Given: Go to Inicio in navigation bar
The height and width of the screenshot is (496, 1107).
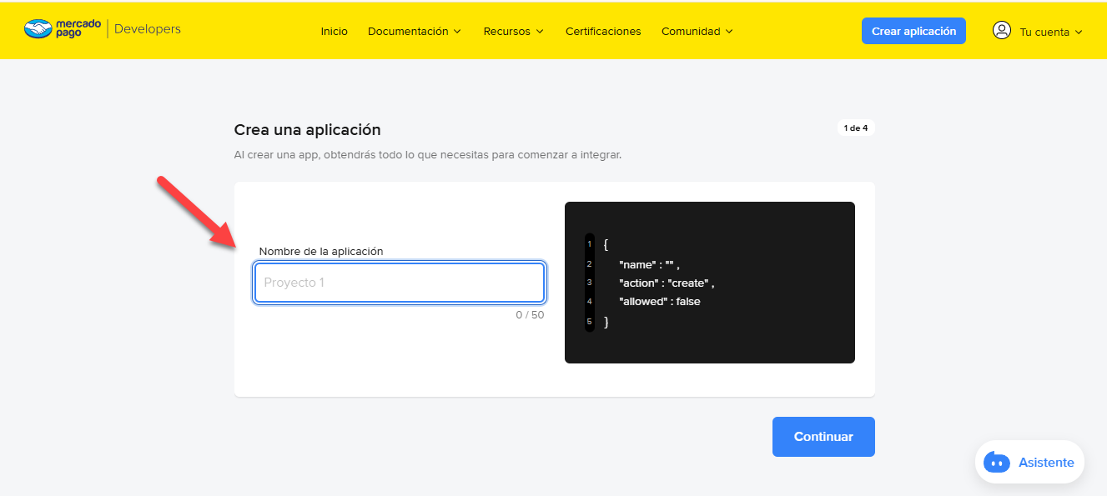Looking at the screenshot, I should click(x=334, y=32).
